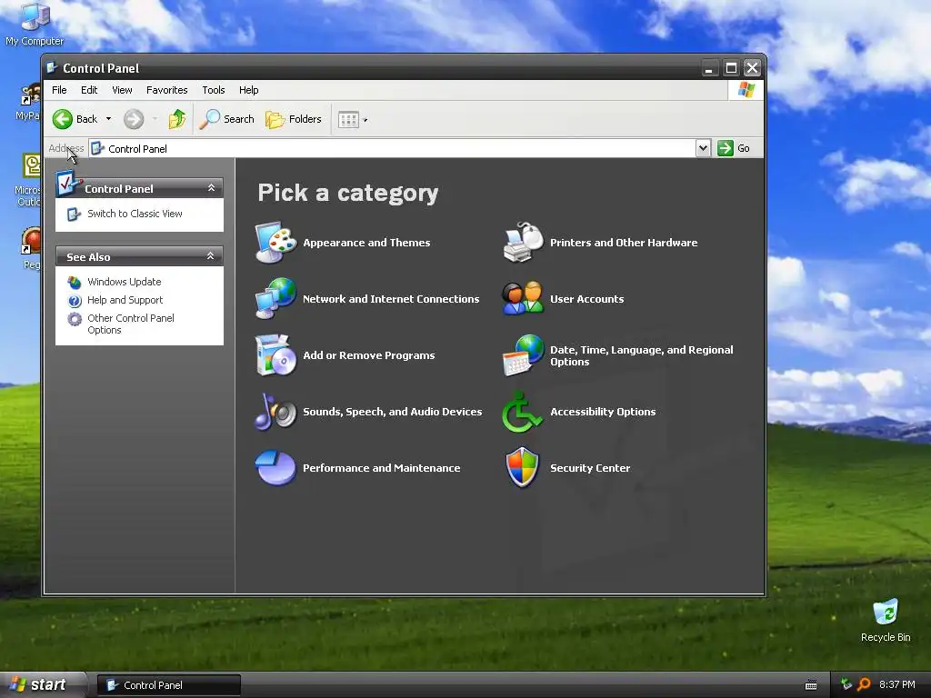Click Sounds, Speech, and Audio Devices text
The width and height of the screenshot is (931, 698).
(393, 412)
